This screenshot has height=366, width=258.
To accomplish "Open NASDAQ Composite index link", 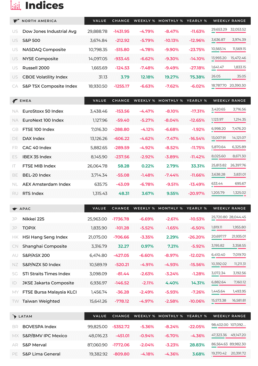I will [44, 49].
